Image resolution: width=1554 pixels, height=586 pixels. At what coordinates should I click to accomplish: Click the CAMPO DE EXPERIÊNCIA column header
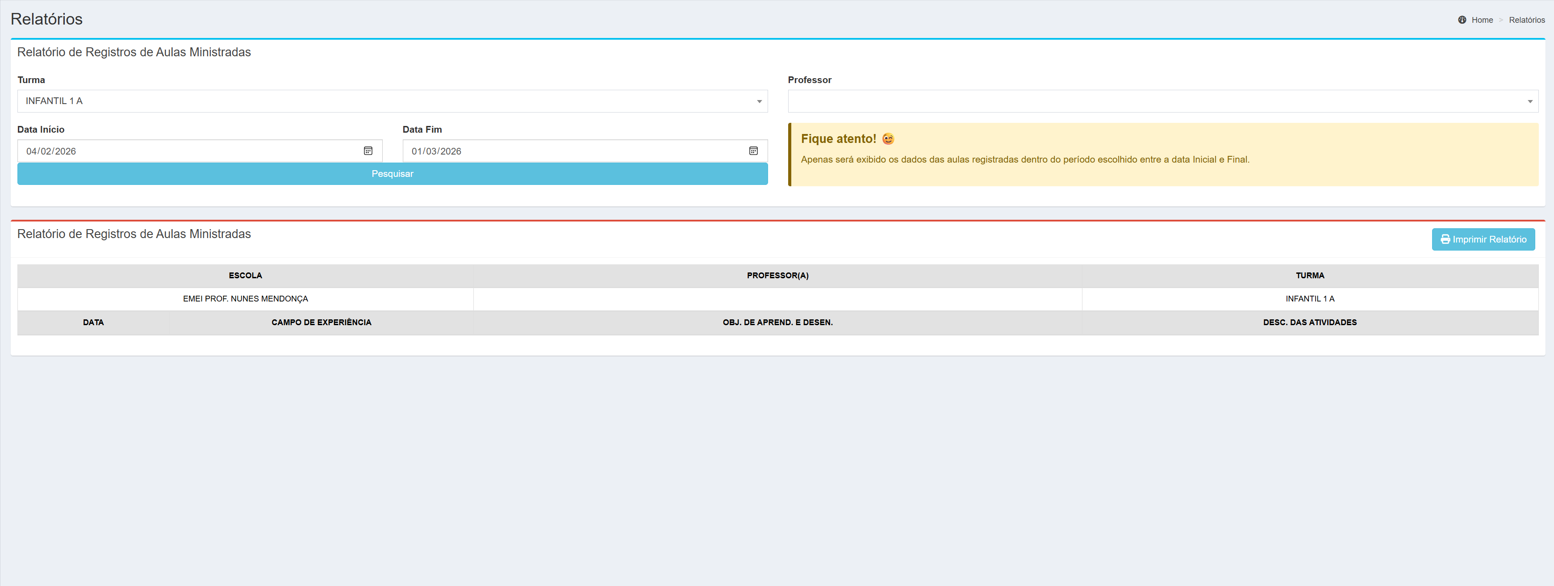(x=321, y=322)
